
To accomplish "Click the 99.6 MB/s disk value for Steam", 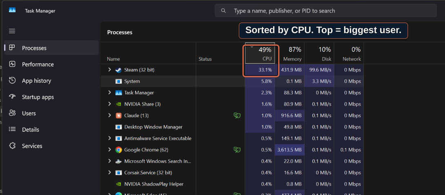I will (320, 70).
